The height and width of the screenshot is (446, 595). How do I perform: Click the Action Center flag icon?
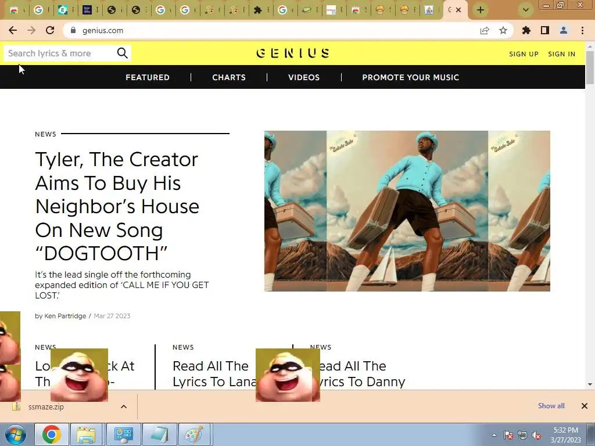(x=508, y=435)
